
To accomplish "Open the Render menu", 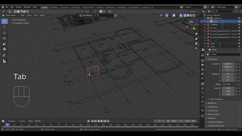I will (19, 7).
